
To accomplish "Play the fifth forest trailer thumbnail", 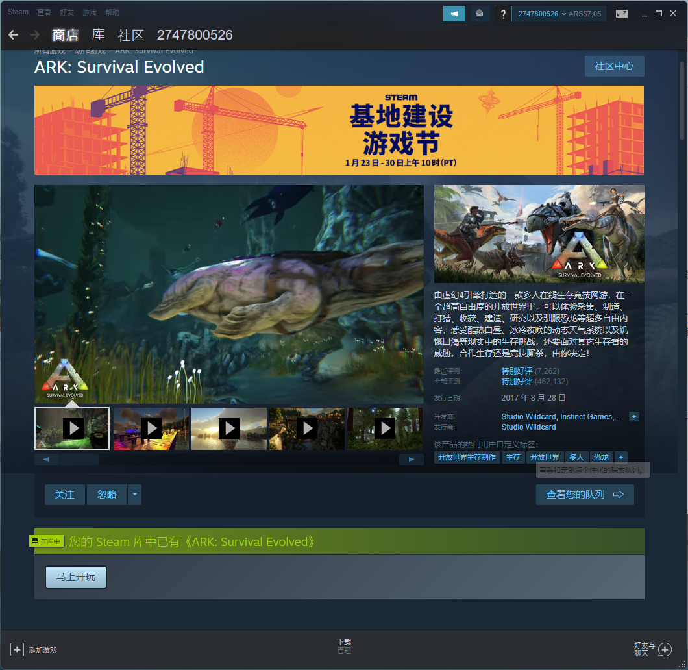I will (386, 428).
